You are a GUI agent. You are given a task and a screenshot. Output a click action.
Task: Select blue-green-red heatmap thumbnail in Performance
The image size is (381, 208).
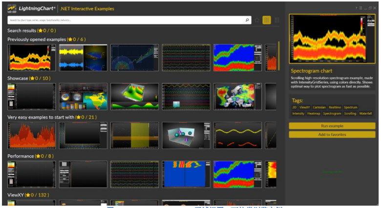pyautogui.click(x=238, y=174)
